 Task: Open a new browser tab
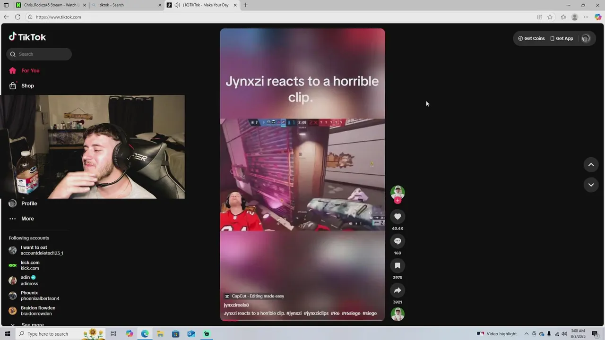tap(245, 5)
